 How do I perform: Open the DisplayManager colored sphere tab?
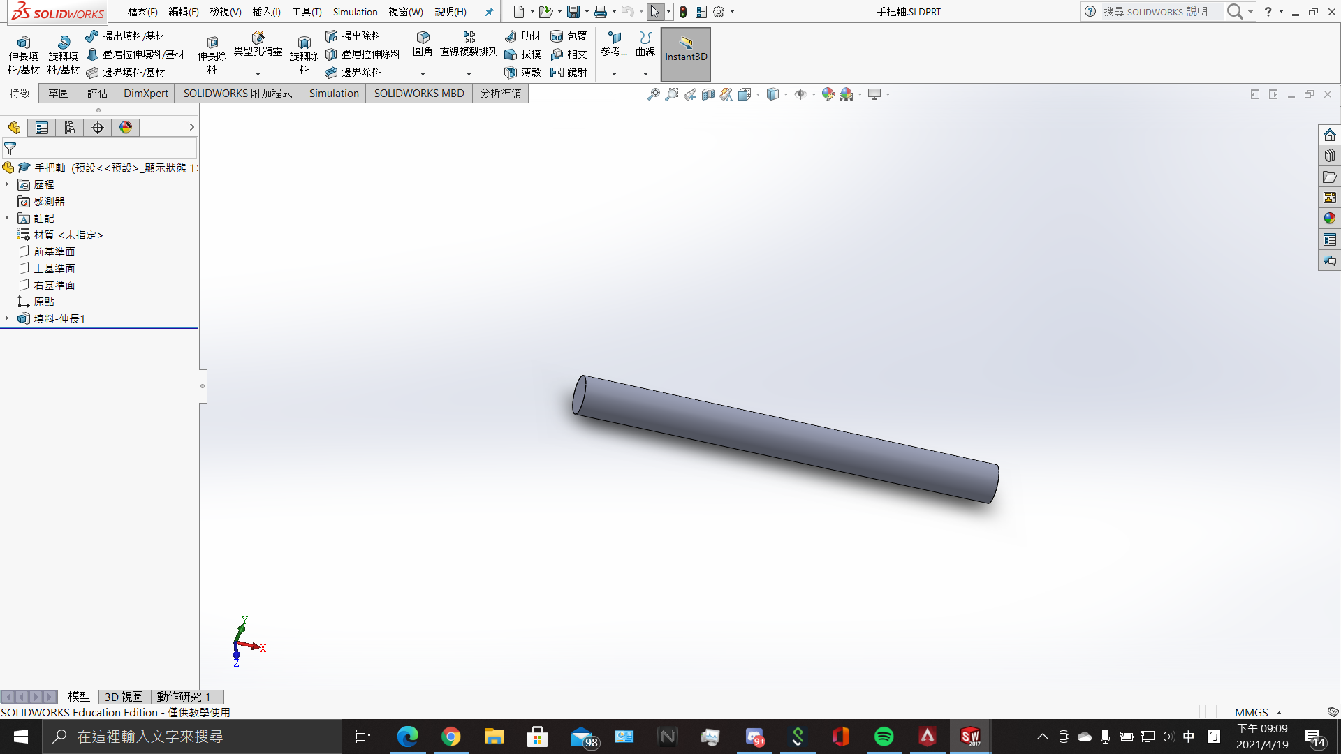126,128
